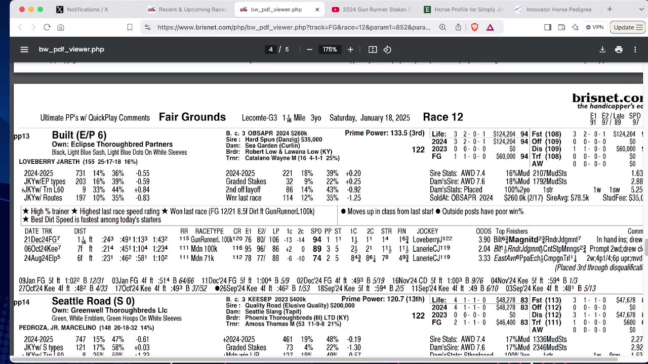Click the brisnet.com logo
The width and height of the screenshot is (648, 364).
[607, 98]
